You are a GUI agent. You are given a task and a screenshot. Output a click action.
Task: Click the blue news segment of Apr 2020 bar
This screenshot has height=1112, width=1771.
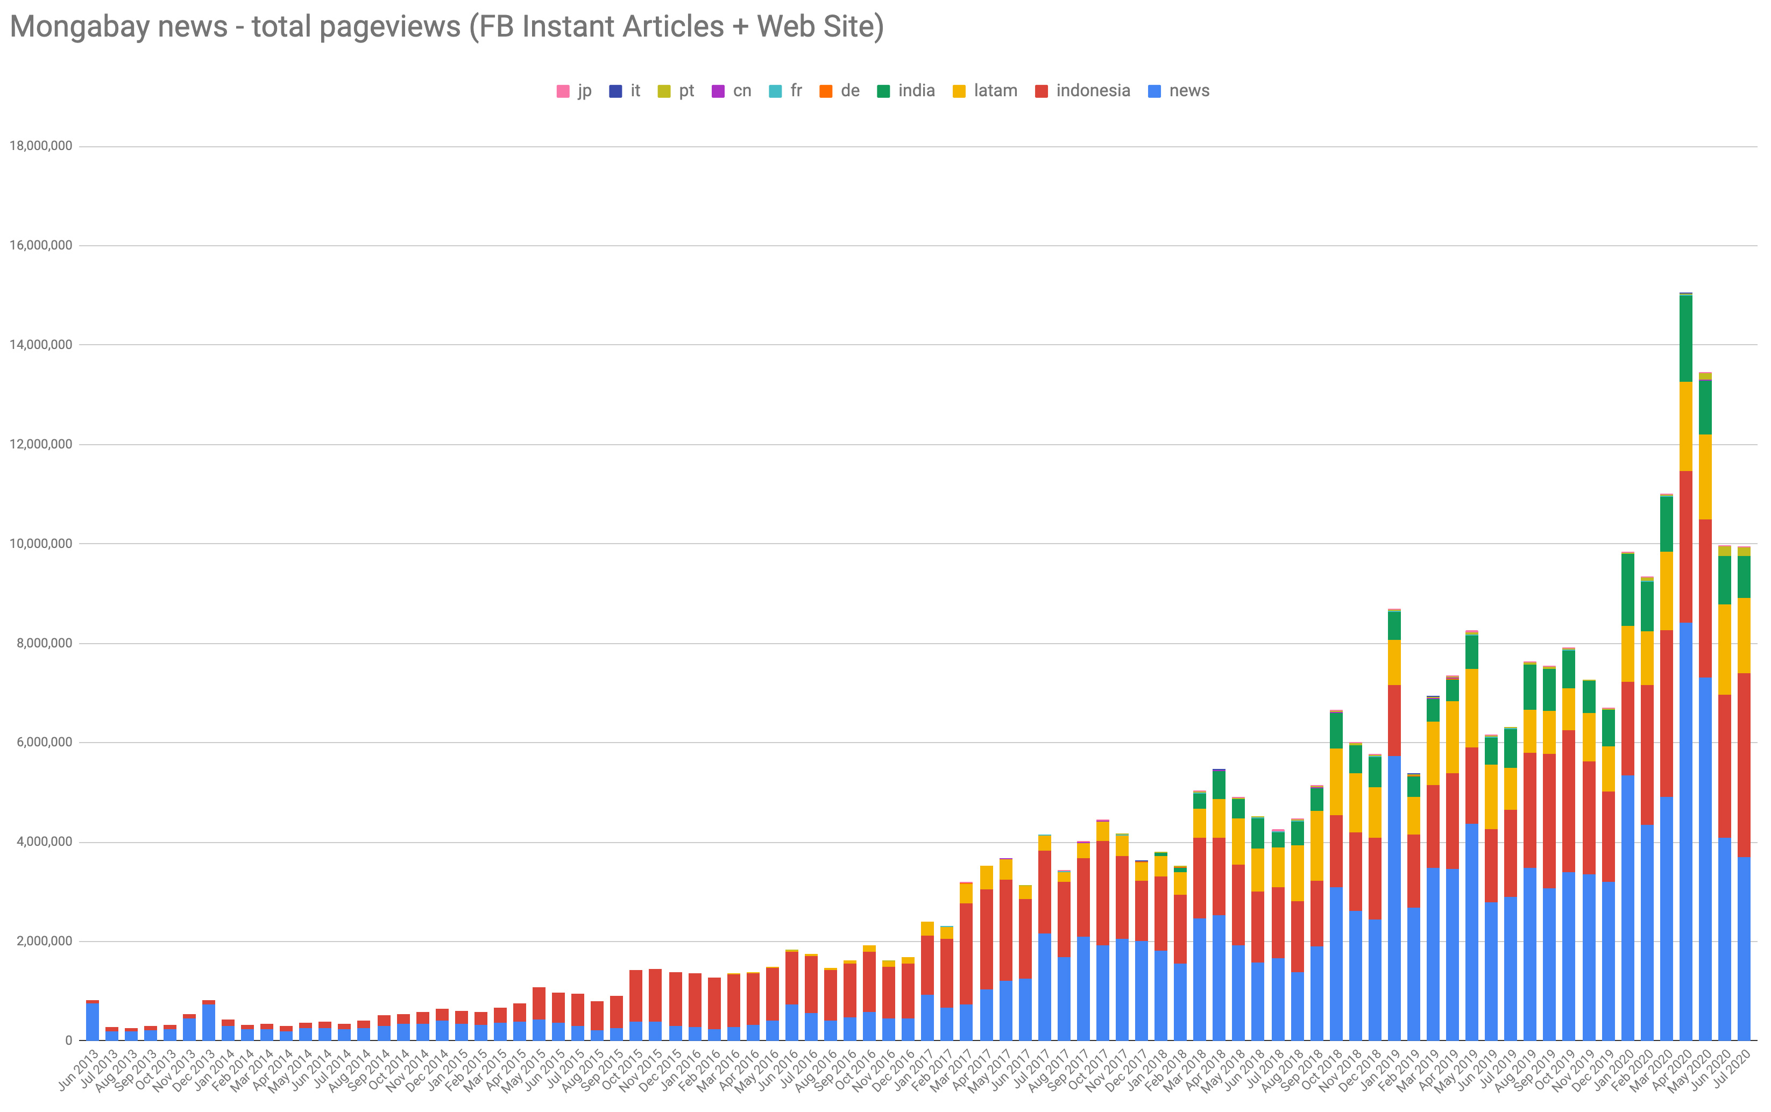pos(1685,831)
